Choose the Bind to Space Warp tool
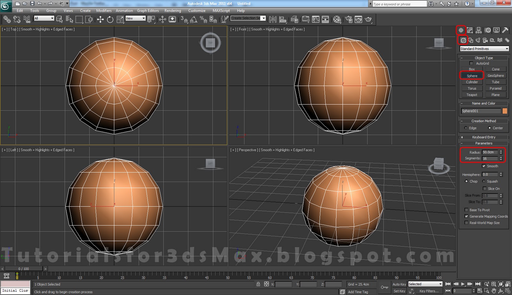Viewport: 512px width, 295px height. click(27, 20)
